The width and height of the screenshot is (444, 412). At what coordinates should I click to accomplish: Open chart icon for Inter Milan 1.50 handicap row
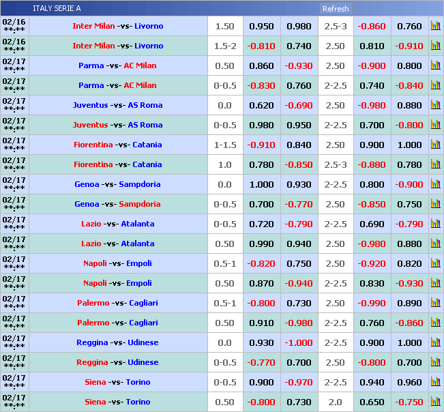(435, 27)
